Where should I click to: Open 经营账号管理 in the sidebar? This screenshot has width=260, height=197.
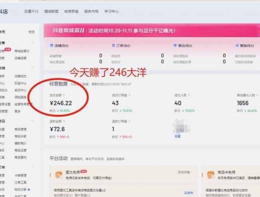tap(24, 104)
